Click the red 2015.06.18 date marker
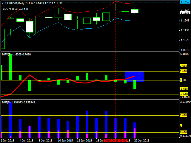Viewport: 191px width, 143px height. tap(115, 140)
